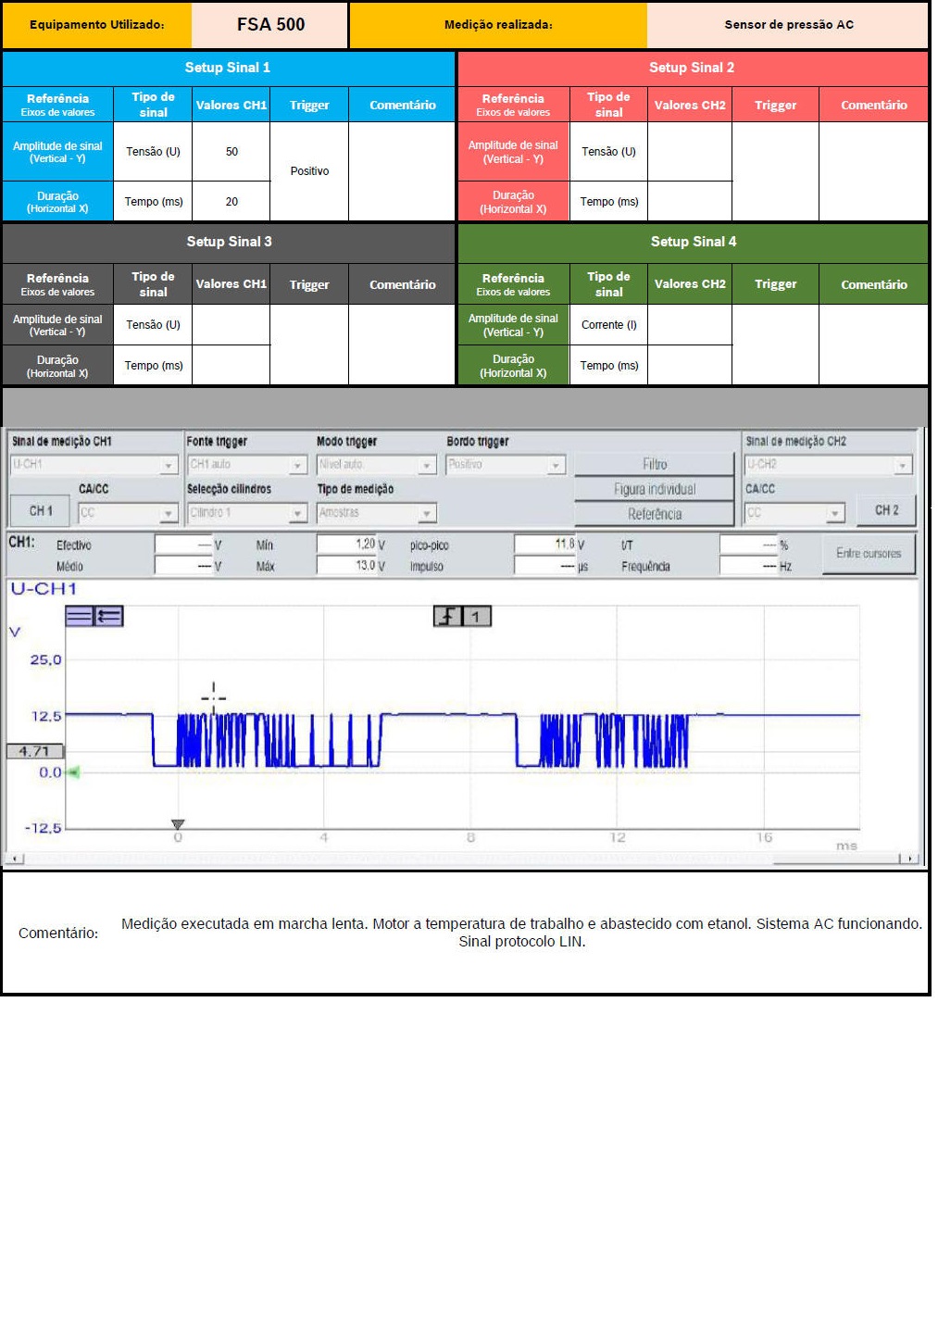Click the rising-edge trigger icon above the graph

448,617
